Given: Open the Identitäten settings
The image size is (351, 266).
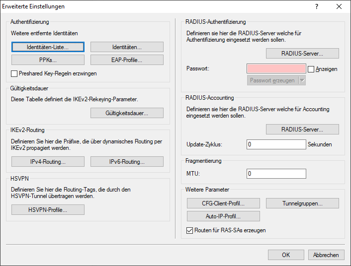Looking at the screenshot, I should 127,47.
